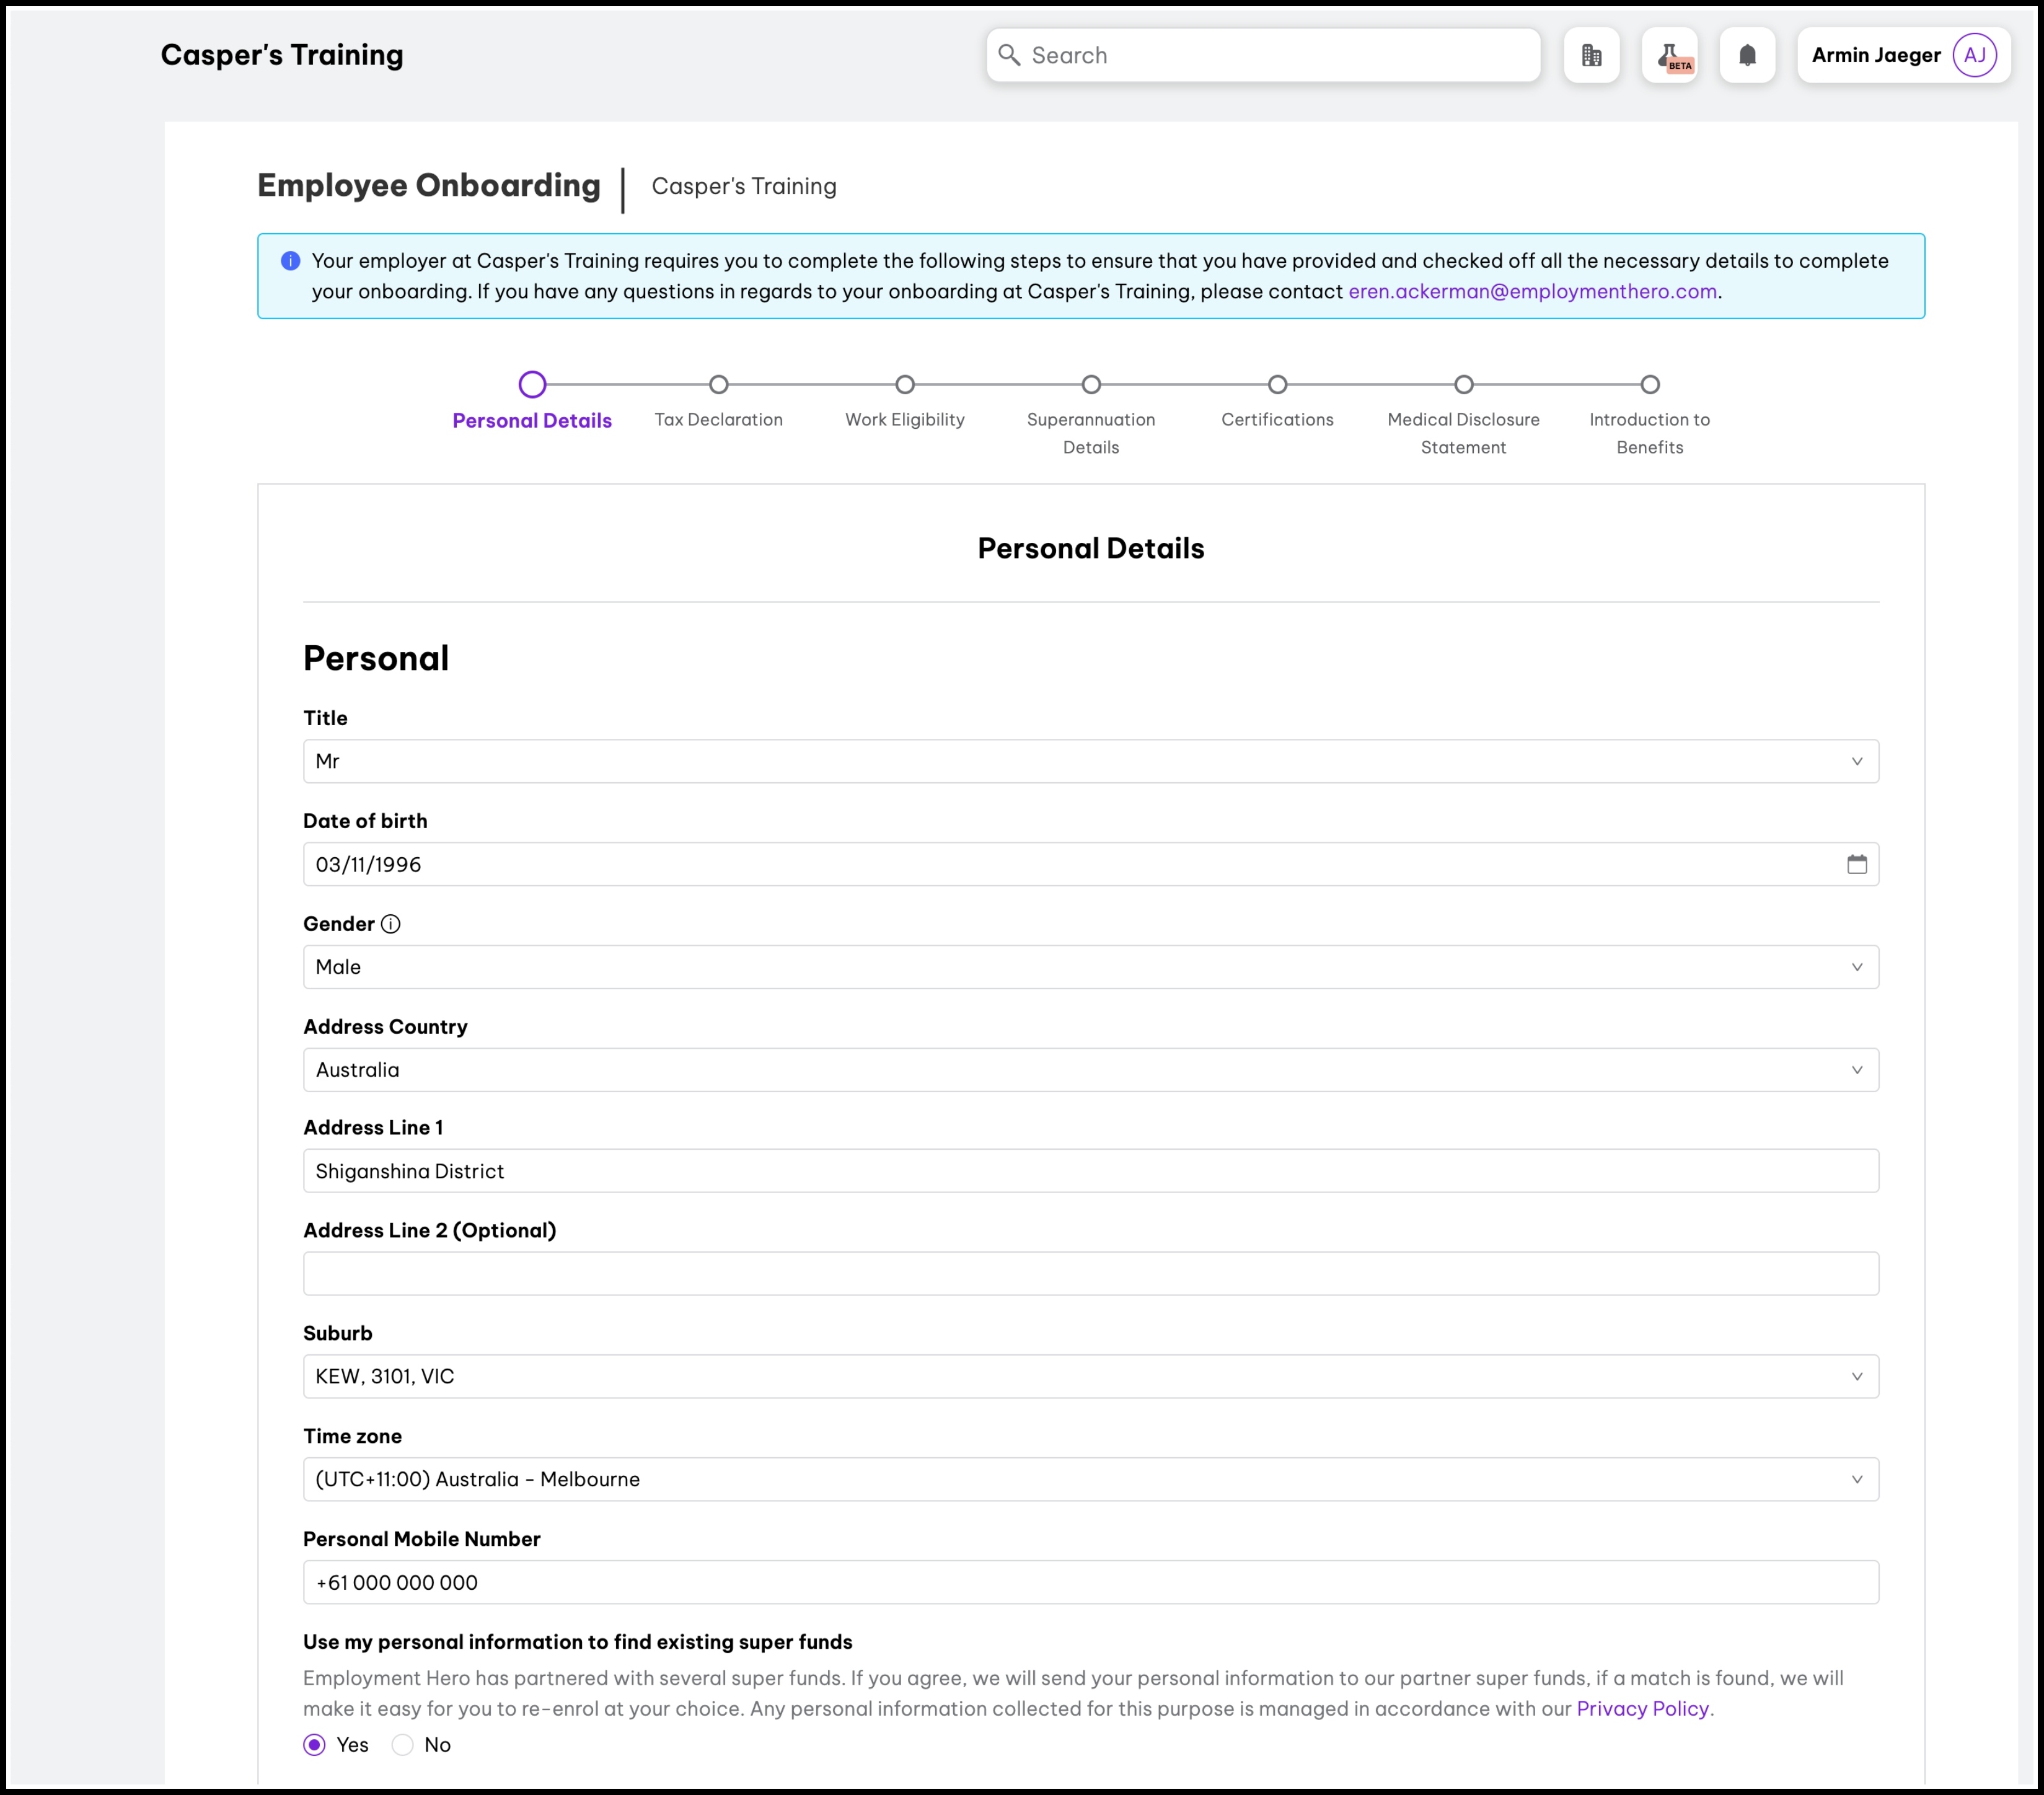
Task: Open the Time zone dropdown
Action: pos(1090,1479)
